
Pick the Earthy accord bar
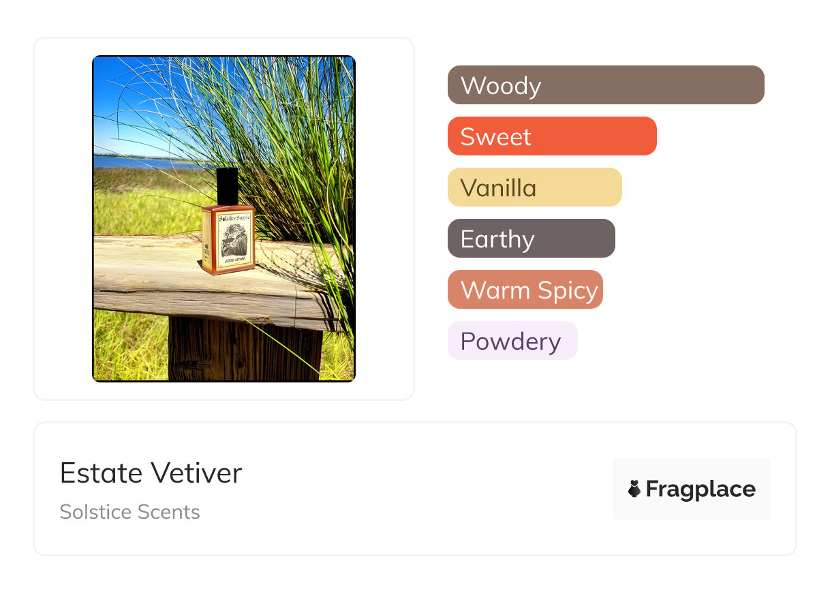point(531,239)
